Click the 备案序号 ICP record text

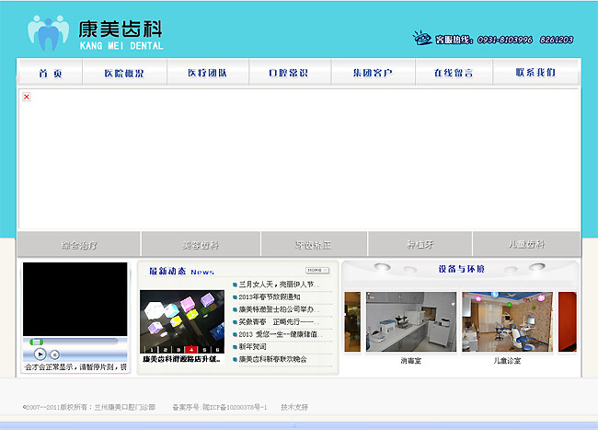(220, 407)
